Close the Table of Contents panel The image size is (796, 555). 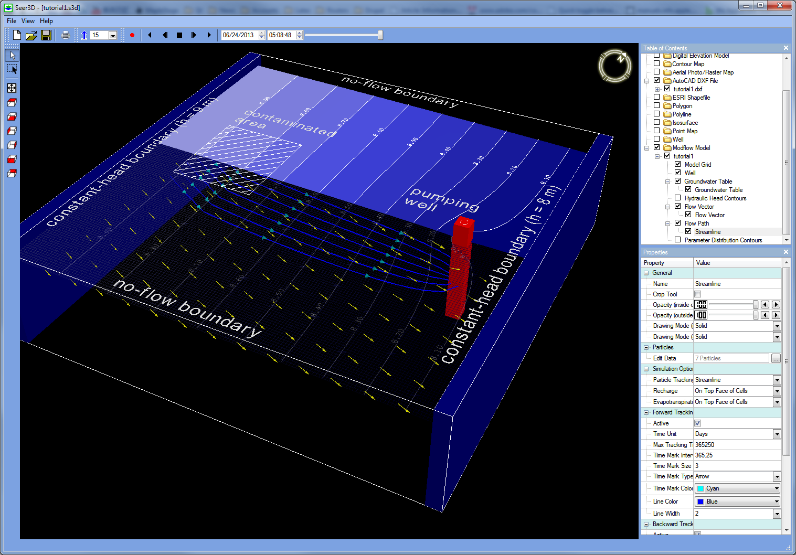pos(786,48)
